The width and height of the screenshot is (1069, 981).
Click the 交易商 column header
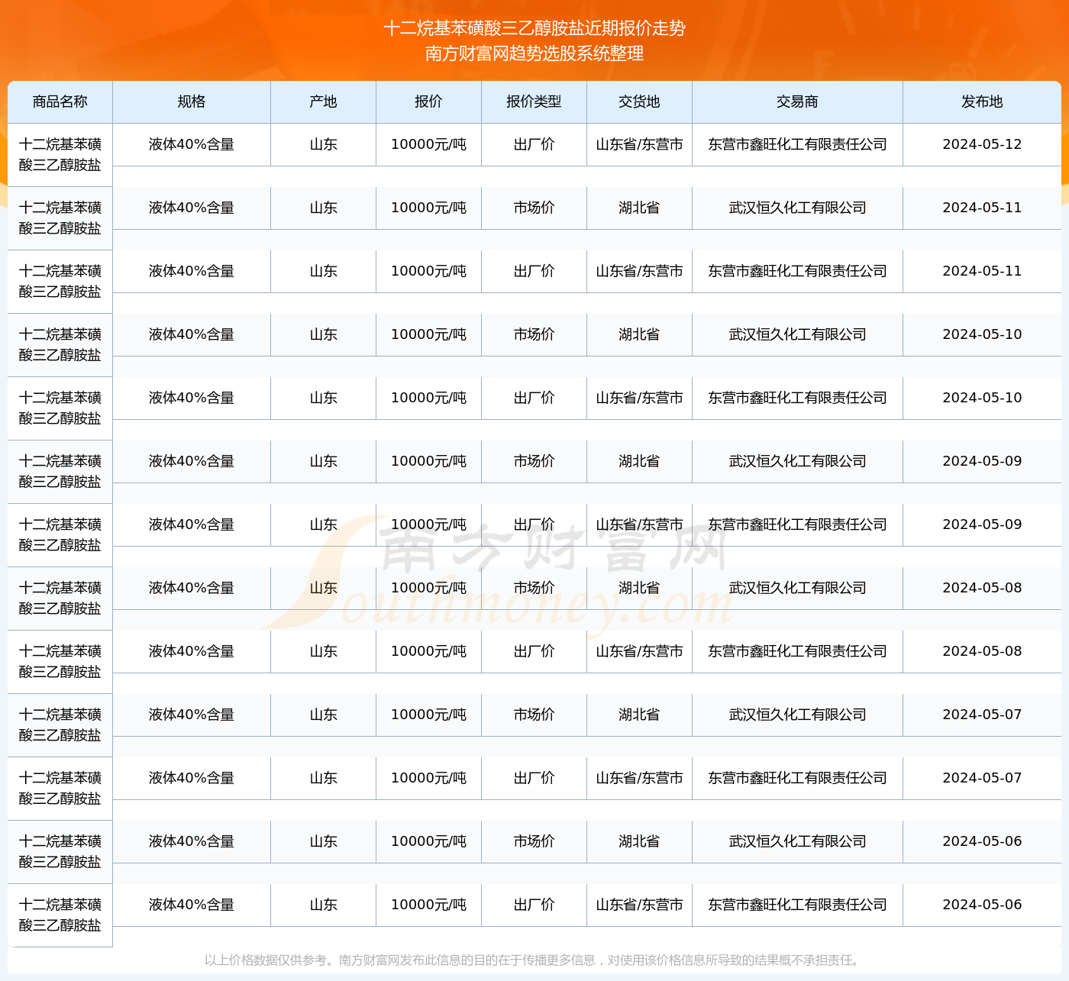(x=798, y=102)
